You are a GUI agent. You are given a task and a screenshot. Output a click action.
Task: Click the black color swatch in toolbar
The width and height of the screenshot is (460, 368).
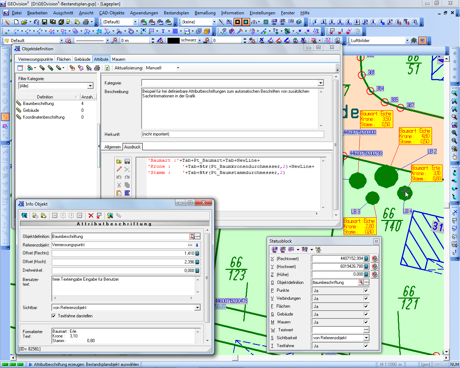click(173, 41)
